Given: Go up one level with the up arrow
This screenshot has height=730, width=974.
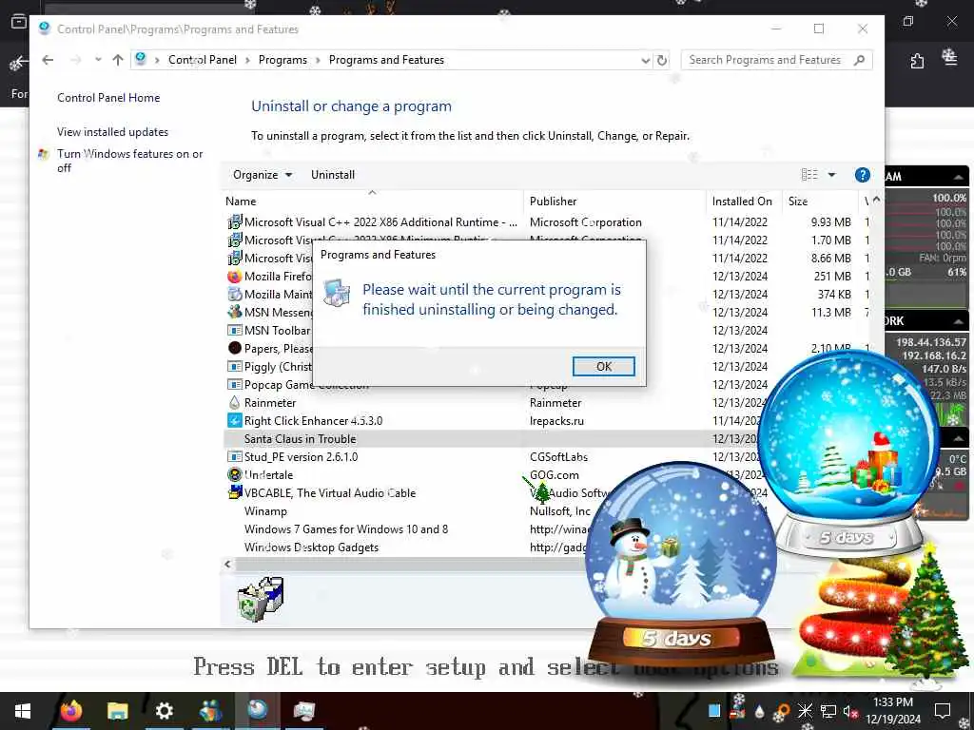Looking at the screenshot, I should tap(118, 60).
